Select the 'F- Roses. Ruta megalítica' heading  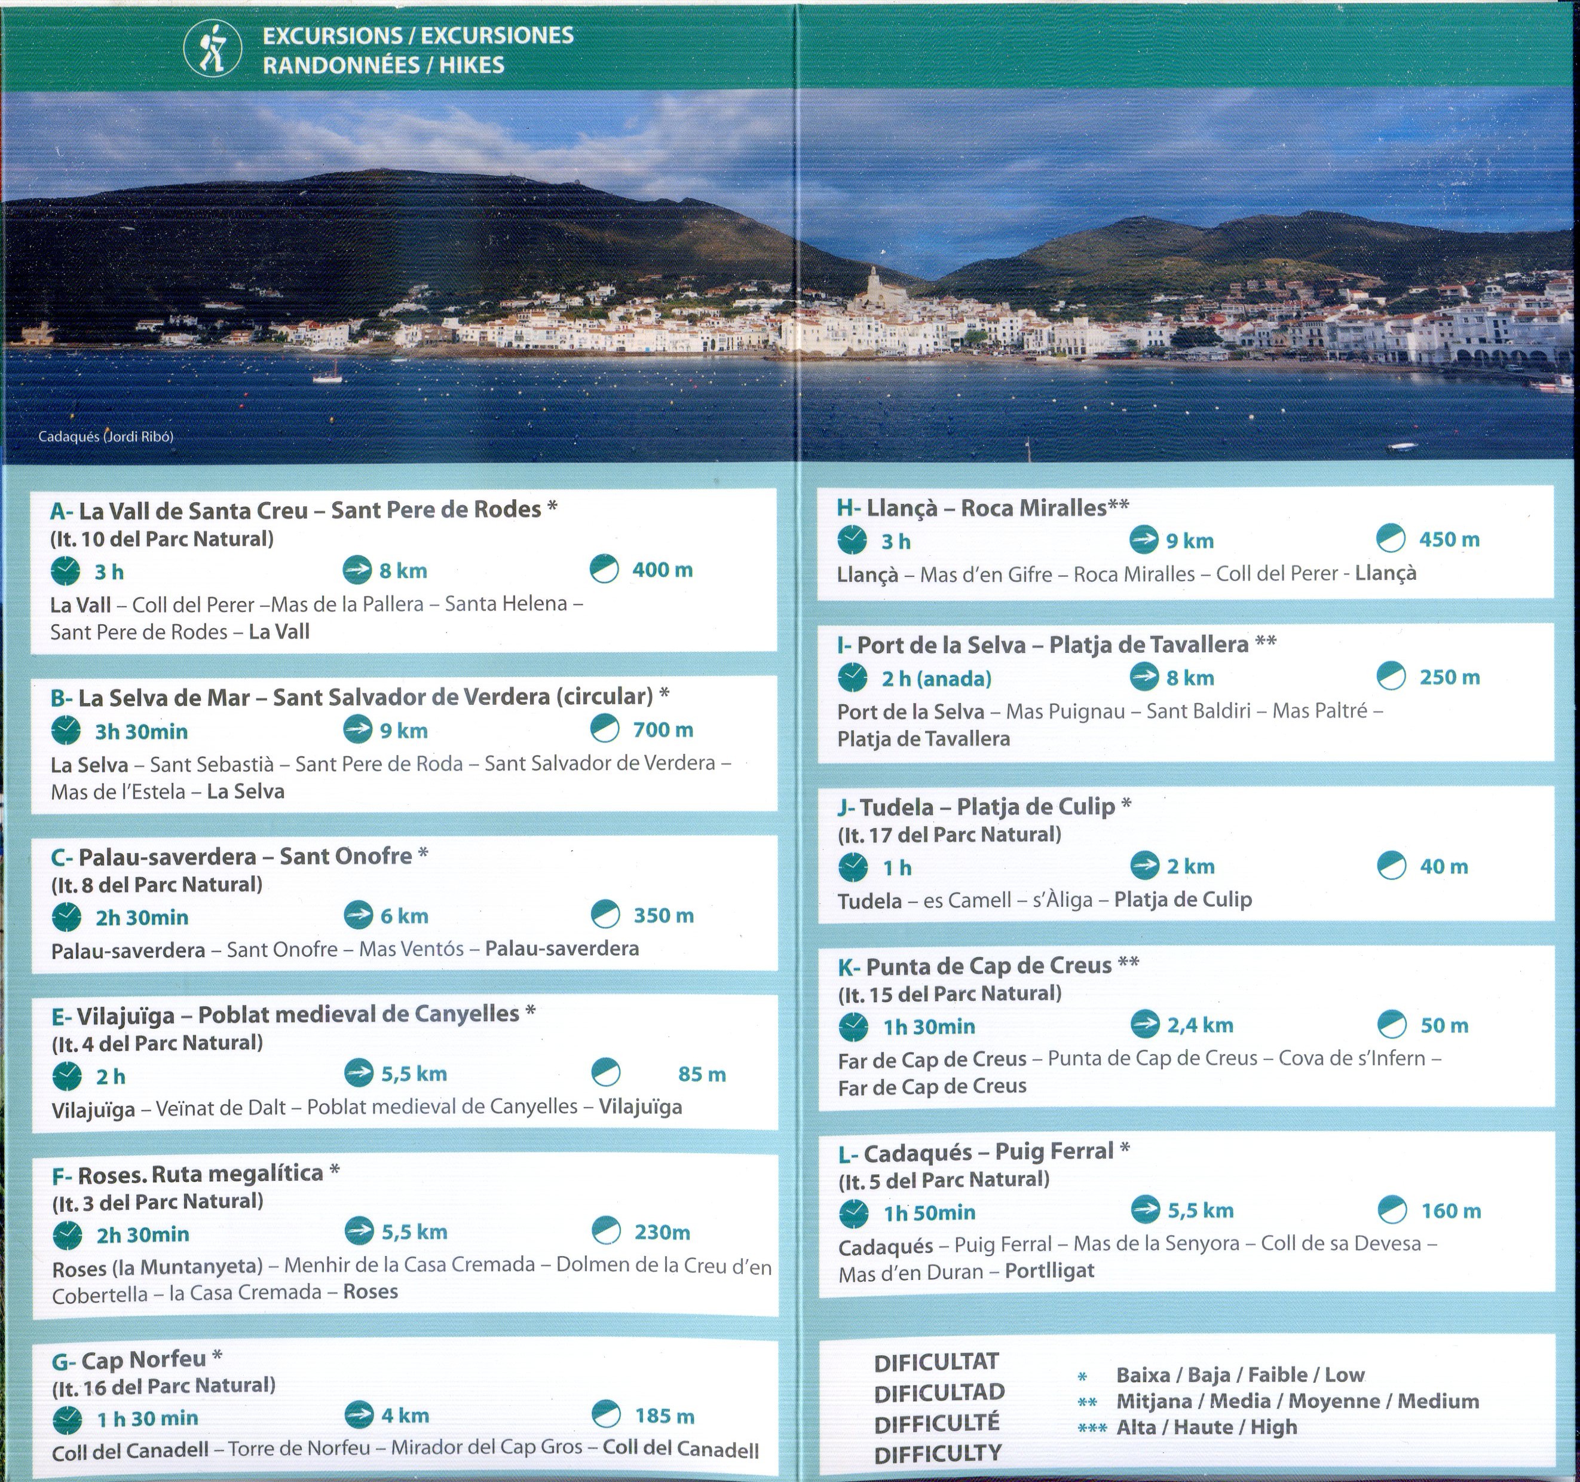pos(195,1174)
